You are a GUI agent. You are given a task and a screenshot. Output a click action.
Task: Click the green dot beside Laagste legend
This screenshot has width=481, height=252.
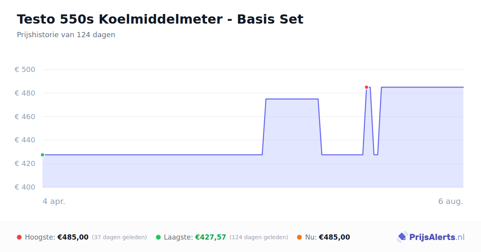click(158, 237)
